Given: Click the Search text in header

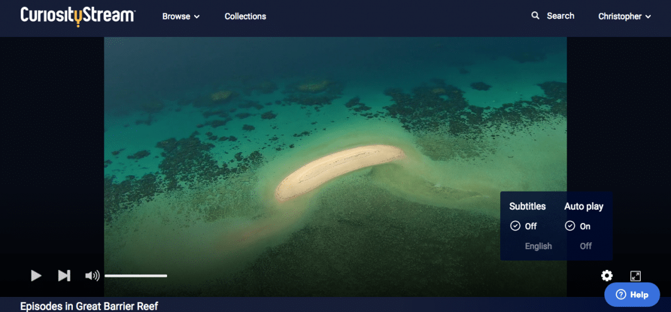Looking at the screenshot, I should (x=560, y=16).
